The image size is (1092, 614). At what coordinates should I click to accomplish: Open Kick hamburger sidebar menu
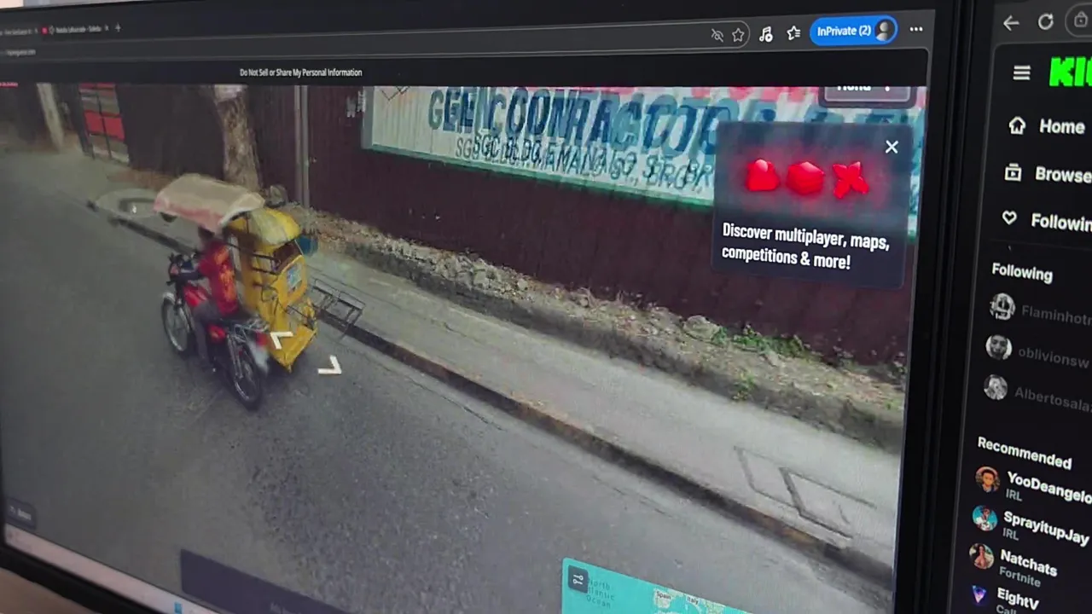pos(1021,72)
